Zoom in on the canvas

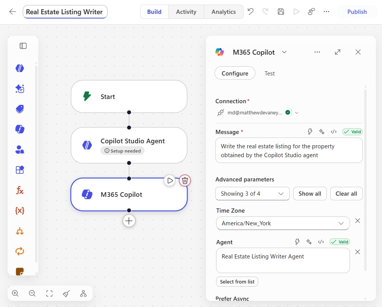(x=15, y=294)
